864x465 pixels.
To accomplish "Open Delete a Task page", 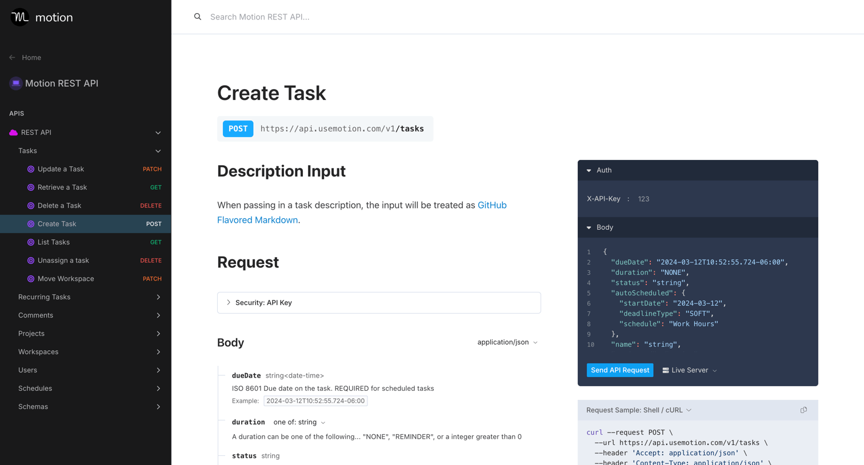I will coord(86,206).
